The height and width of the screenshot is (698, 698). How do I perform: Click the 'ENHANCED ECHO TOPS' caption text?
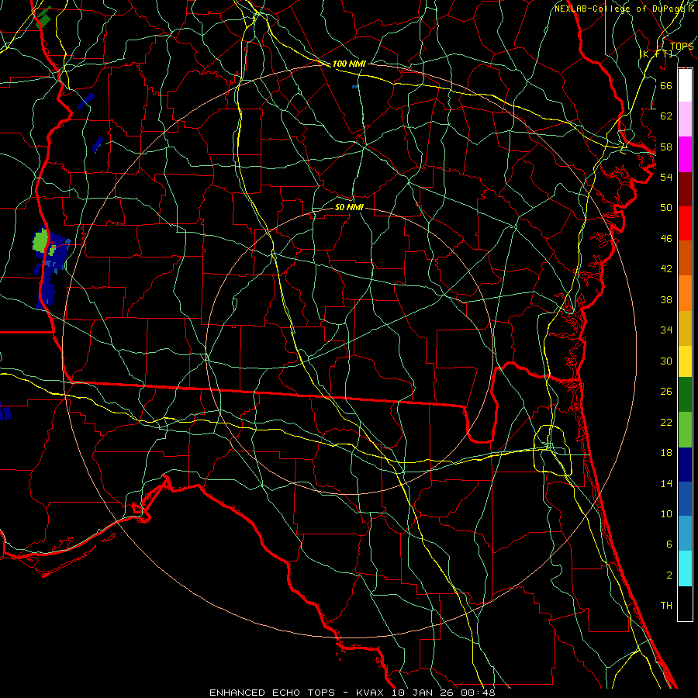tap(272, 693)
